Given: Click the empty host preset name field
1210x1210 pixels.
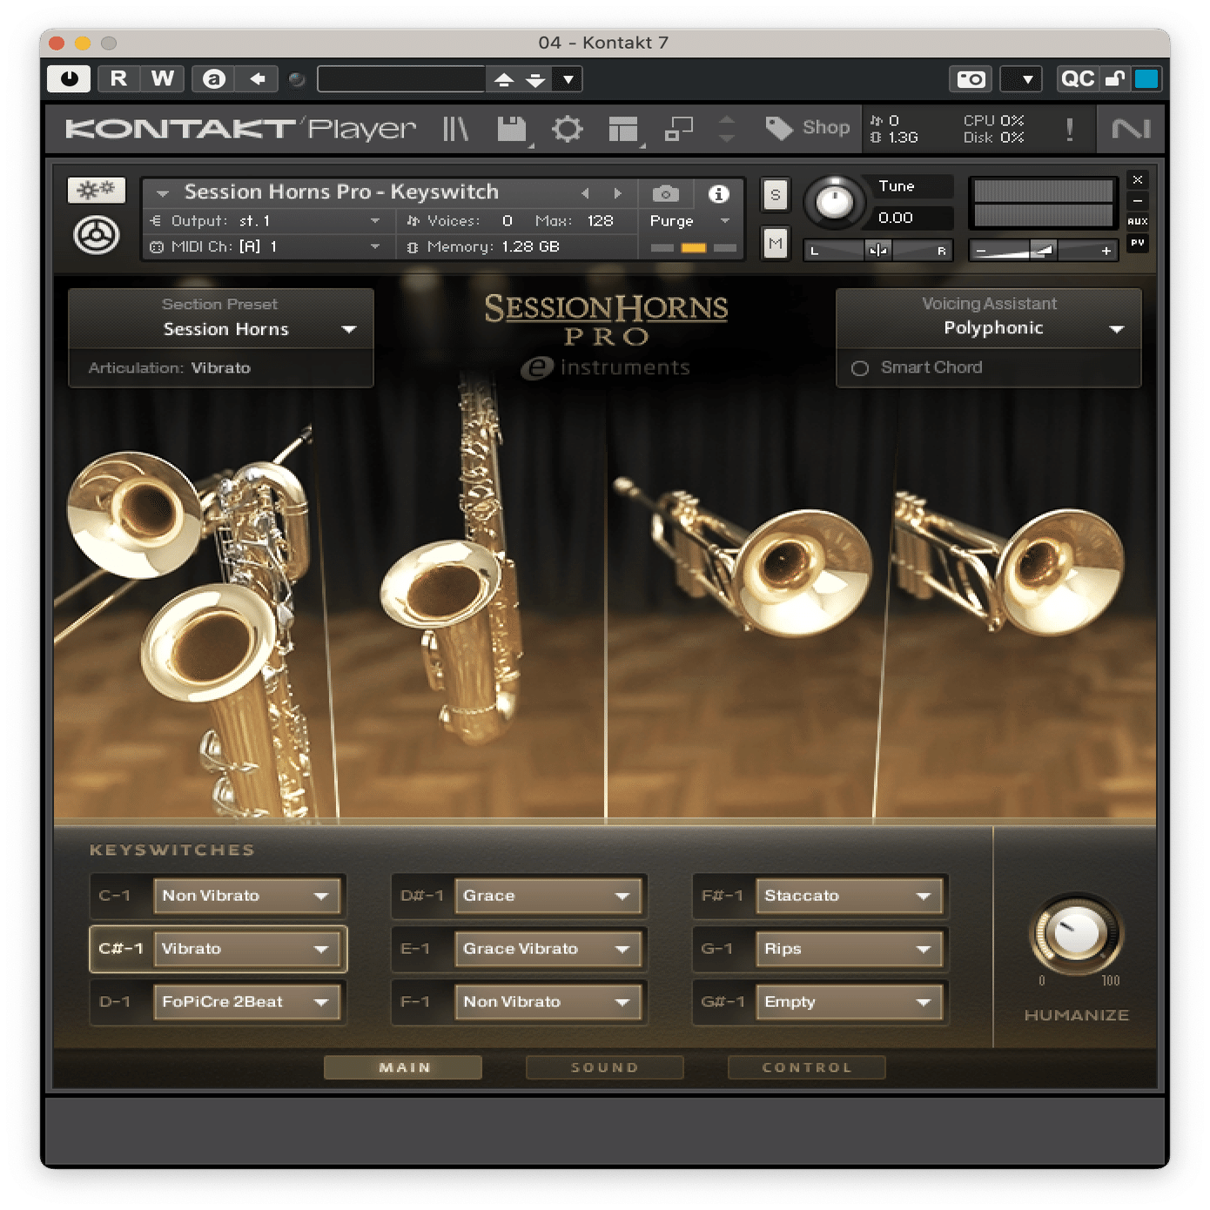Looking at the screenshot, I should click(401, 79).
